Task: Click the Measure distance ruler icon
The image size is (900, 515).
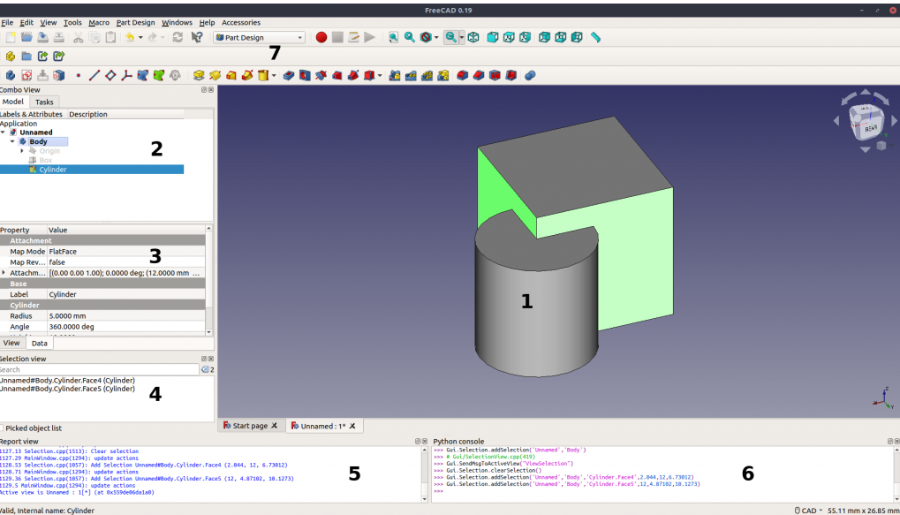Action: coord(596,37)
